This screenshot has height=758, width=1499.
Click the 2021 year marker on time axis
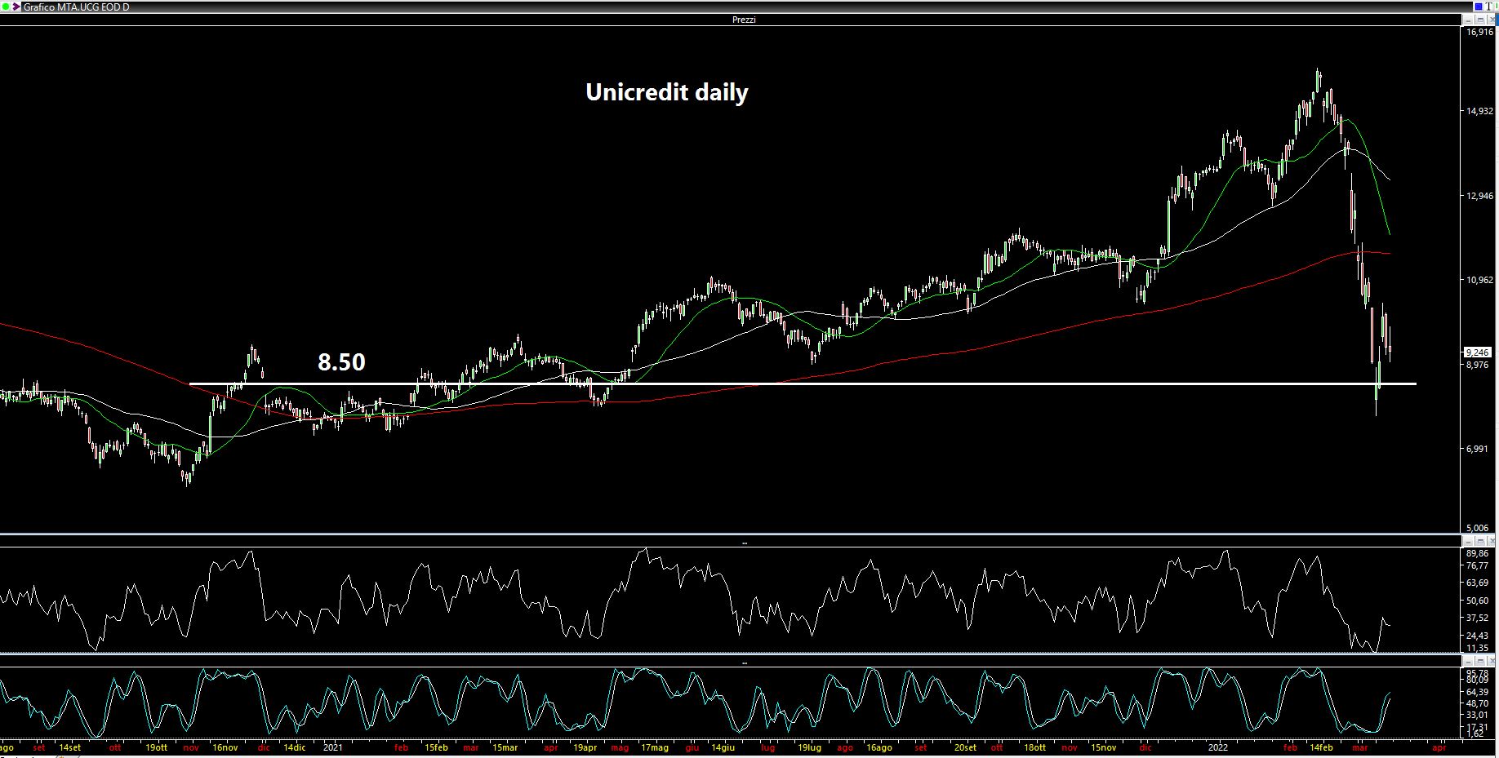[333, 747]
